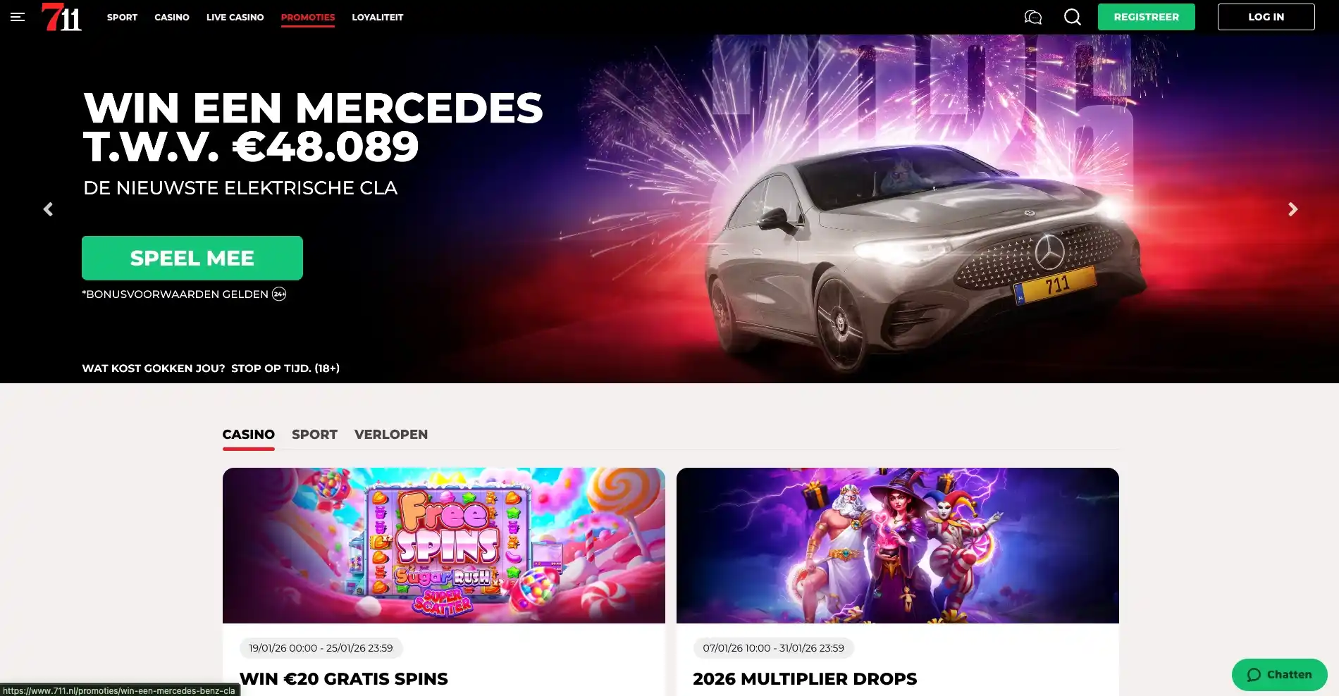This screenshot has height=696, width=1339.
Task: Advance to next banner slide arrow
Action: tap(1292, 209)
